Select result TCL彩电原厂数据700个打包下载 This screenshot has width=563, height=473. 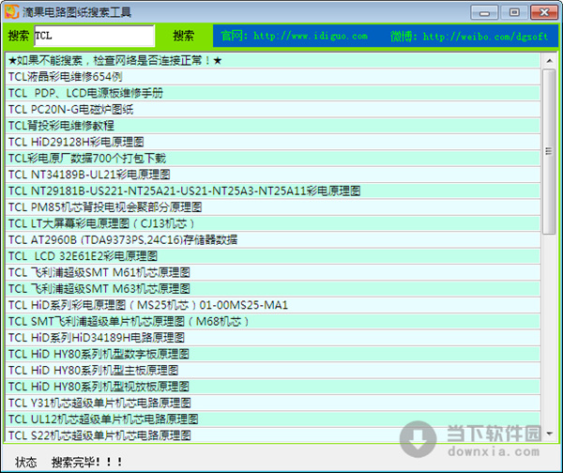point(273,159)
